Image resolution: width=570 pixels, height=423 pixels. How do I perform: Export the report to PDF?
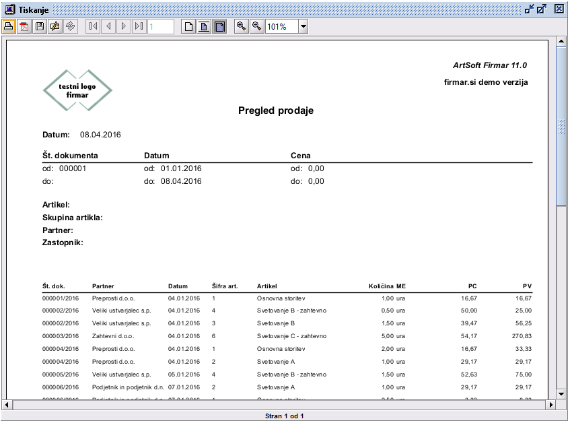pyautogui.click(x=24, y=26)
